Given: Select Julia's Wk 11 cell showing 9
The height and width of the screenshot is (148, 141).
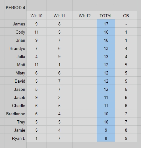Looking at the screenshot, I should point(59,56).
